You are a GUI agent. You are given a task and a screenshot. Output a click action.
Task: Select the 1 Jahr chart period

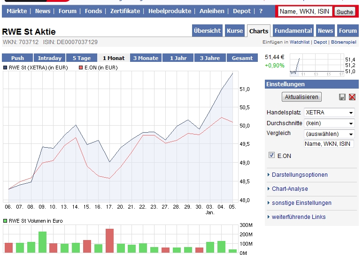click(x=178, y=58)
